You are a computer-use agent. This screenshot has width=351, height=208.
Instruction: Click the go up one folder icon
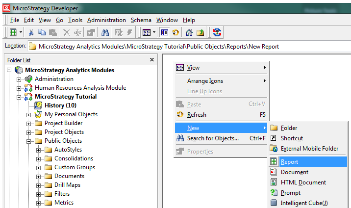tap(200, 32)
